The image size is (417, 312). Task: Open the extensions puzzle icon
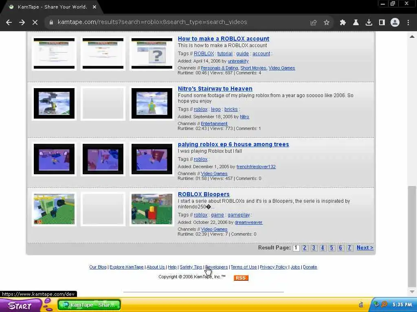[343, 23]
